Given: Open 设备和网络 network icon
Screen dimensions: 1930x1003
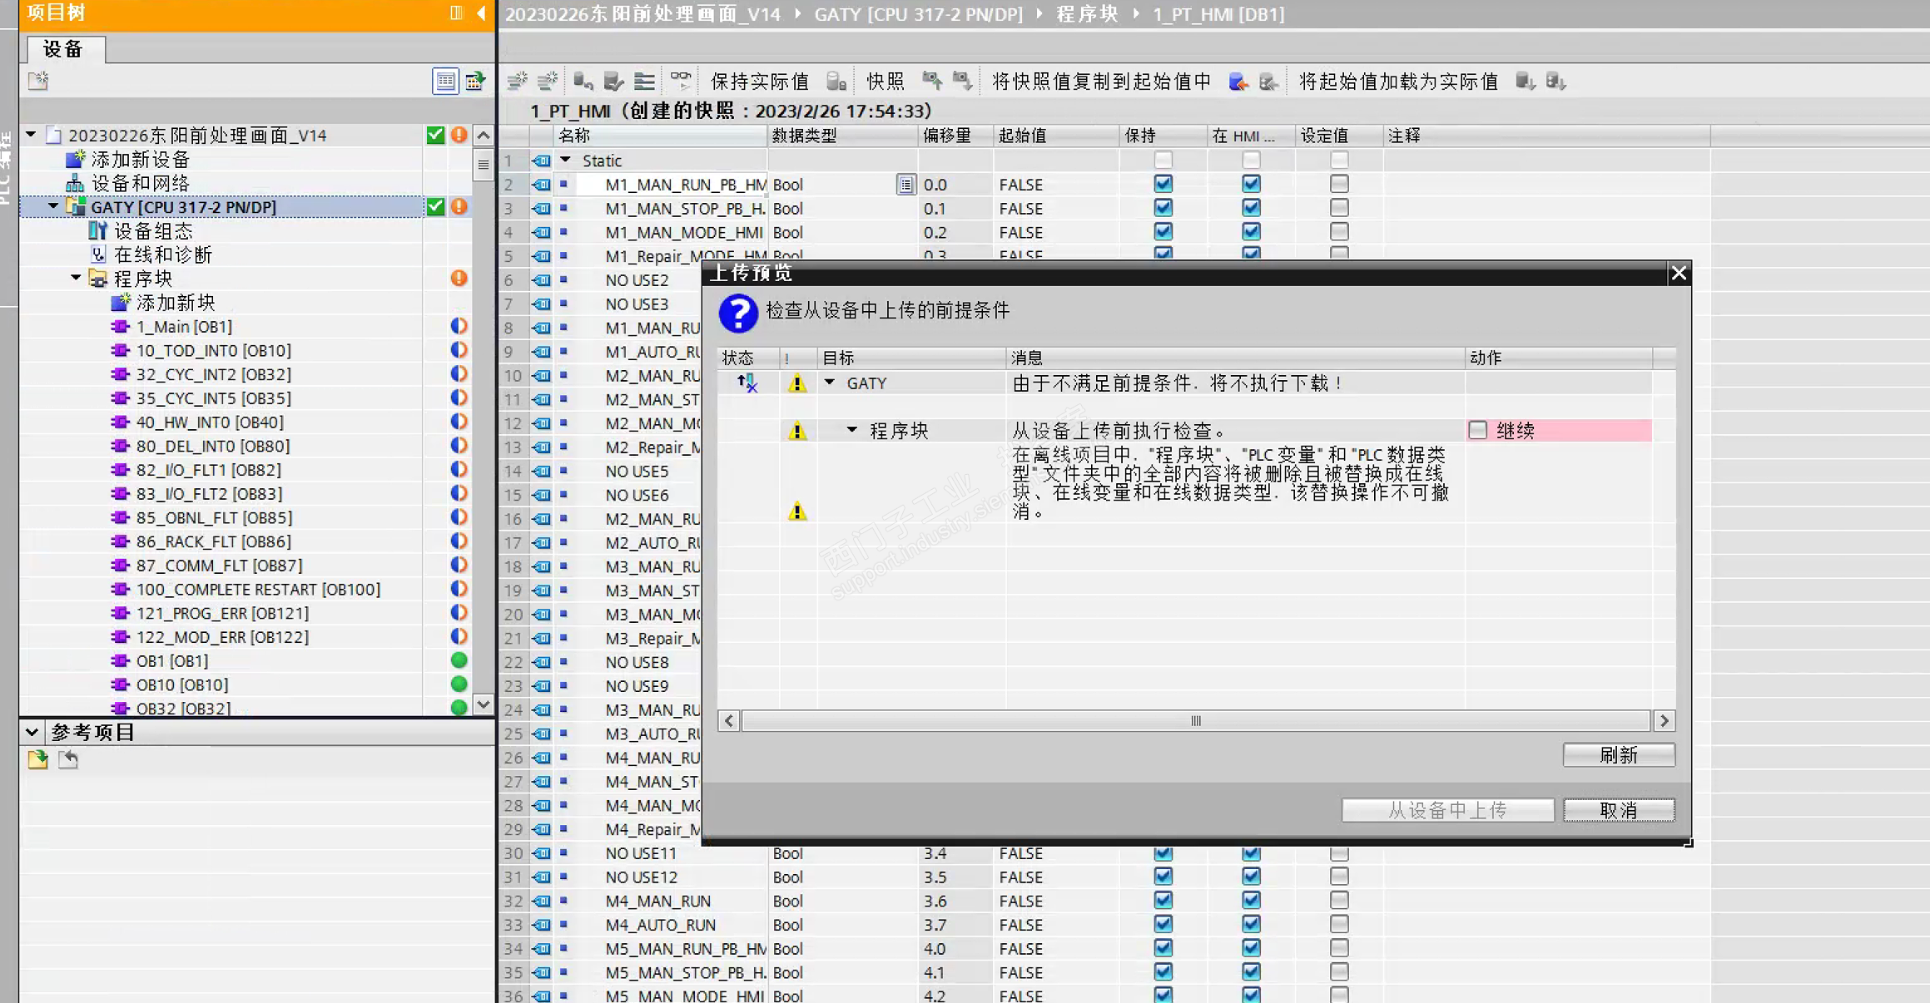Looking at the screenshot, I should [x=76, y=183].
